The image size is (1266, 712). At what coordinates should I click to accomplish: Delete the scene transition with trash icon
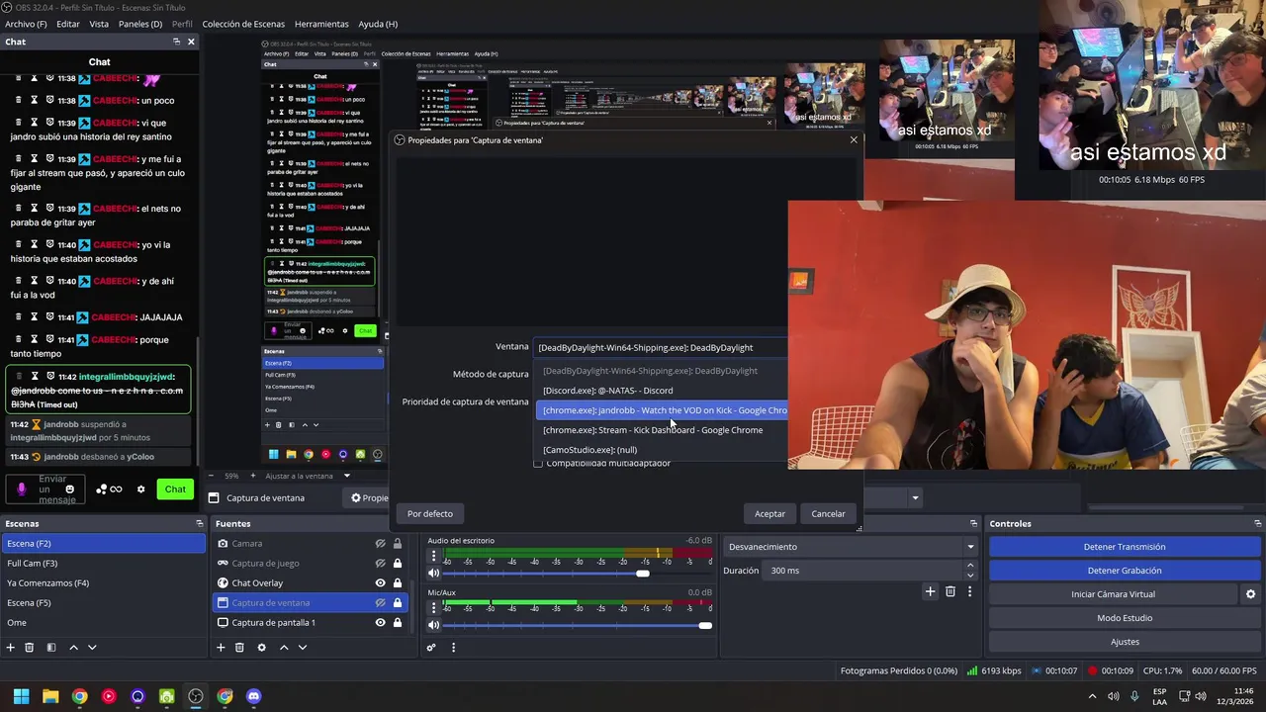(x=950, y=591)
